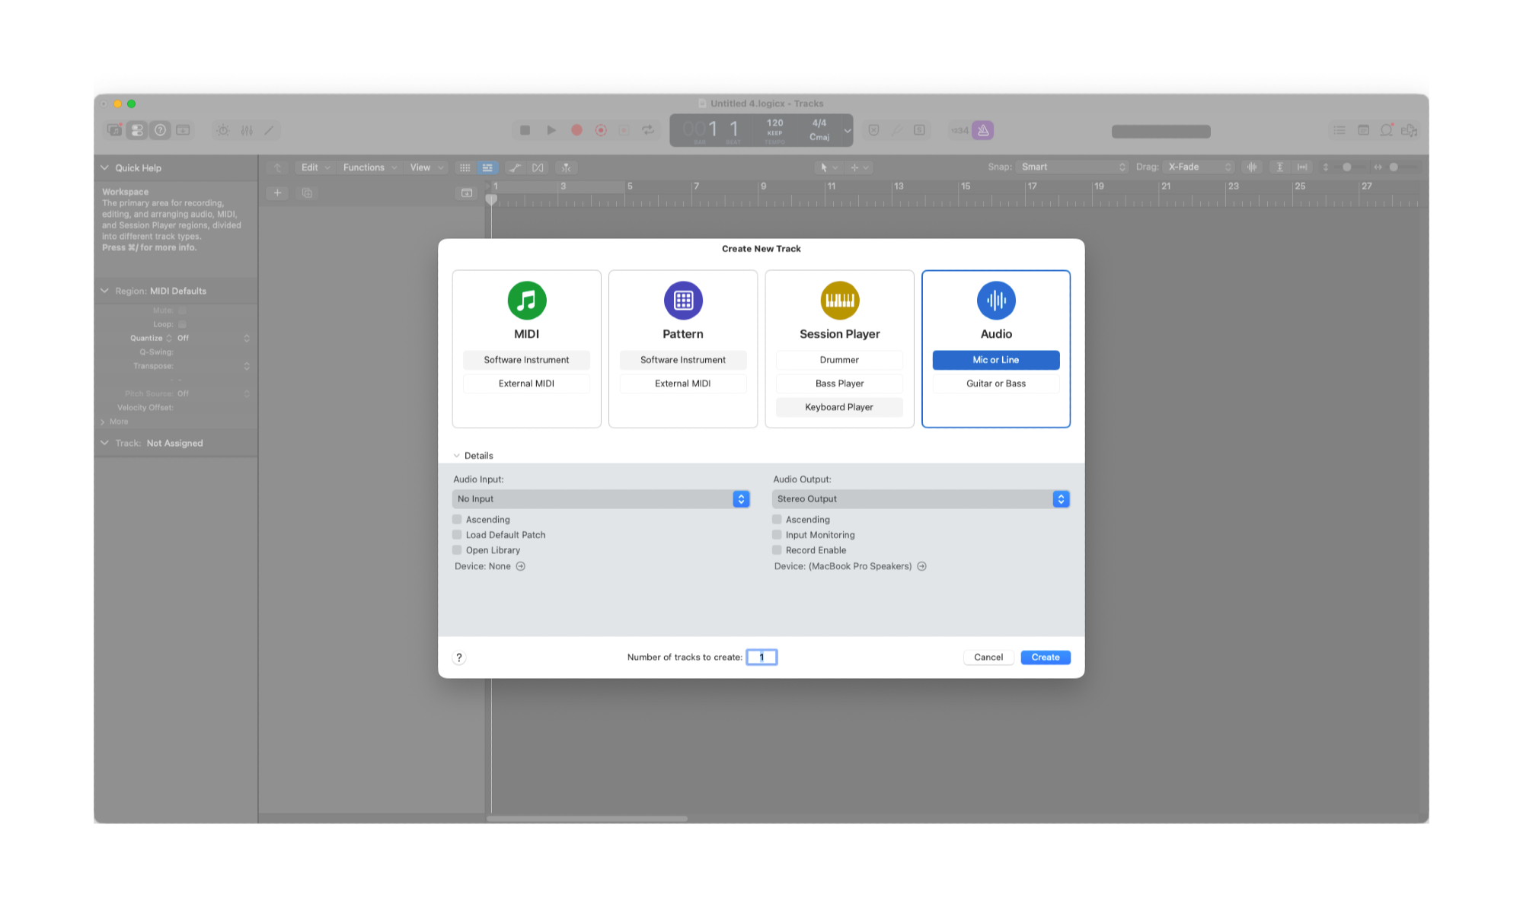Click the number of tracks input field
This screenshot has height=917, width=1523.
click(761, 658)
